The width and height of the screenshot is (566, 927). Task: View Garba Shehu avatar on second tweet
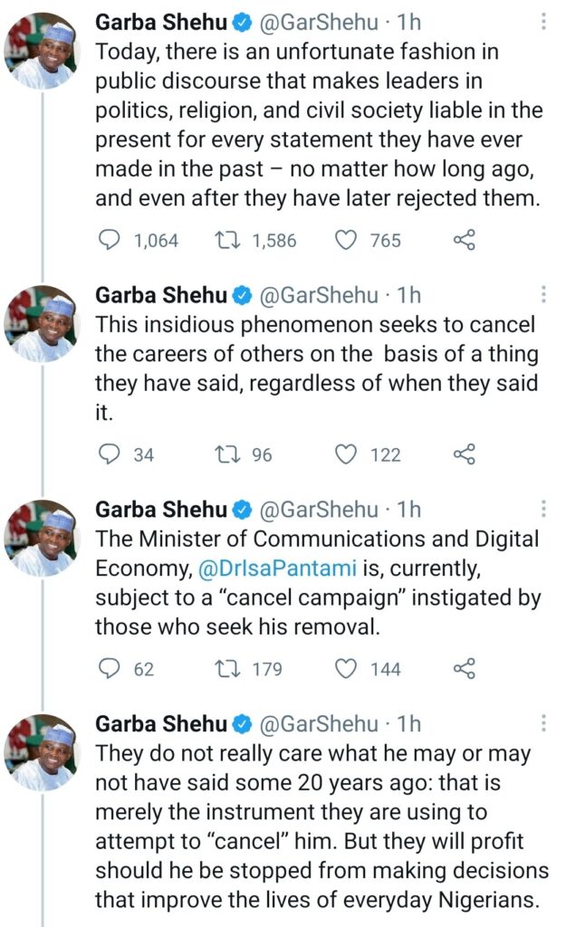[42, 325]
